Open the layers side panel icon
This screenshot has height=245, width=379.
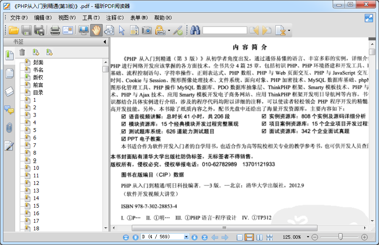(x=9, y=92)
